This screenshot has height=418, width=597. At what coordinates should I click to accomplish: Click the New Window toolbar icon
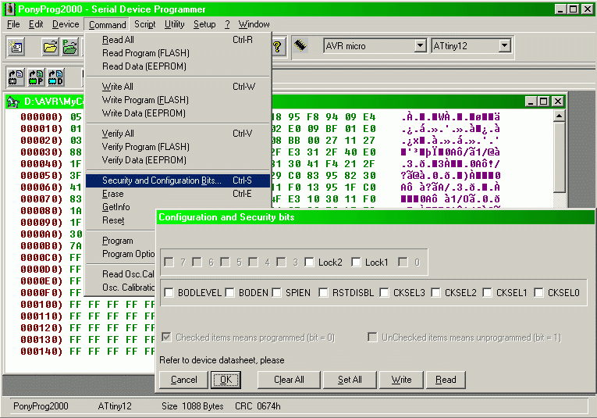[16, 46]
